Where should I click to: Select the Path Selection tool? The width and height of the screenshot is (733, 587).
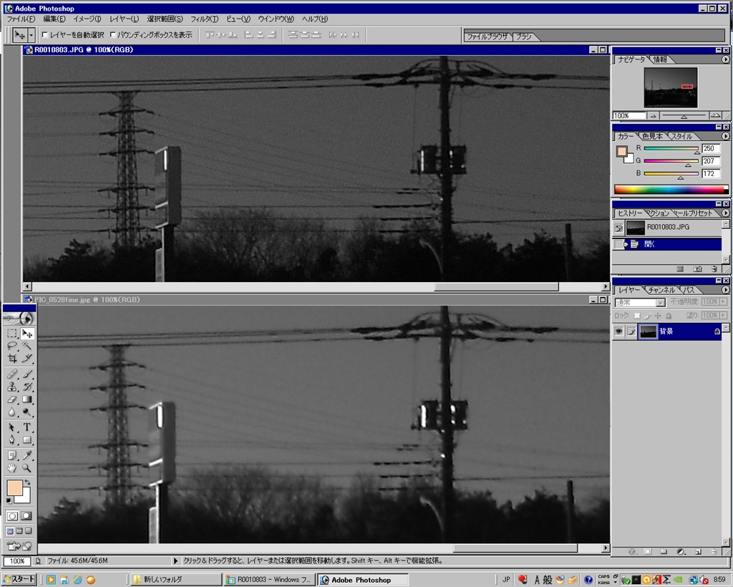(x=12, y=427)
